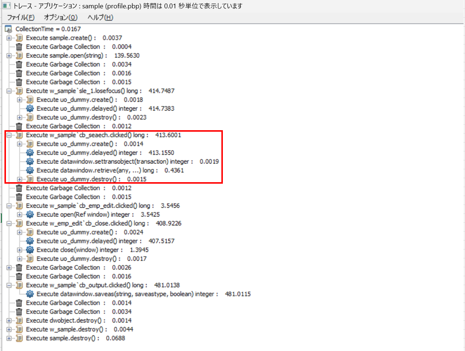Screen dimensions: 465x351
Task: Click the gear icon beside datawindow.settransobject
Action: point(30,161)
